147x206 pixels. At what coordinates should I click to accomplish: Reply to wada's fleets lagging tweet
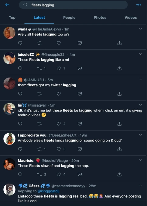[x=20, y=43]
